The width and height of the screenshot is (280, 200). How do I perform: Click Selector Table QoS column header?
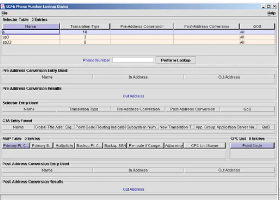pos(257,26)
